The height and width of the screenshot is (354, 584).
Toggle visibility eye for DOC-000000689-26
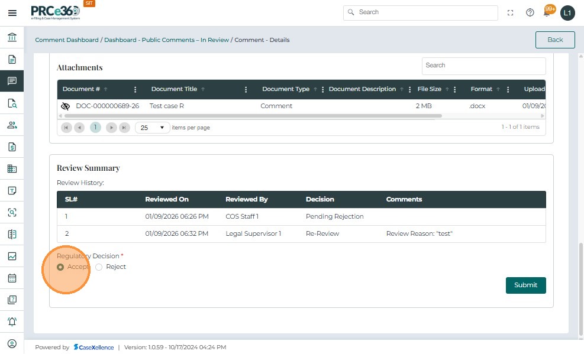(x=65, y=106)
